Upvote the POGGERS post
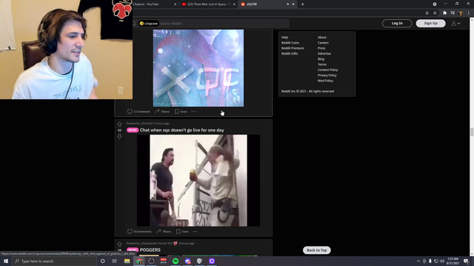Image resolution: width=474 pixels, height=266 pixels. 120,245
